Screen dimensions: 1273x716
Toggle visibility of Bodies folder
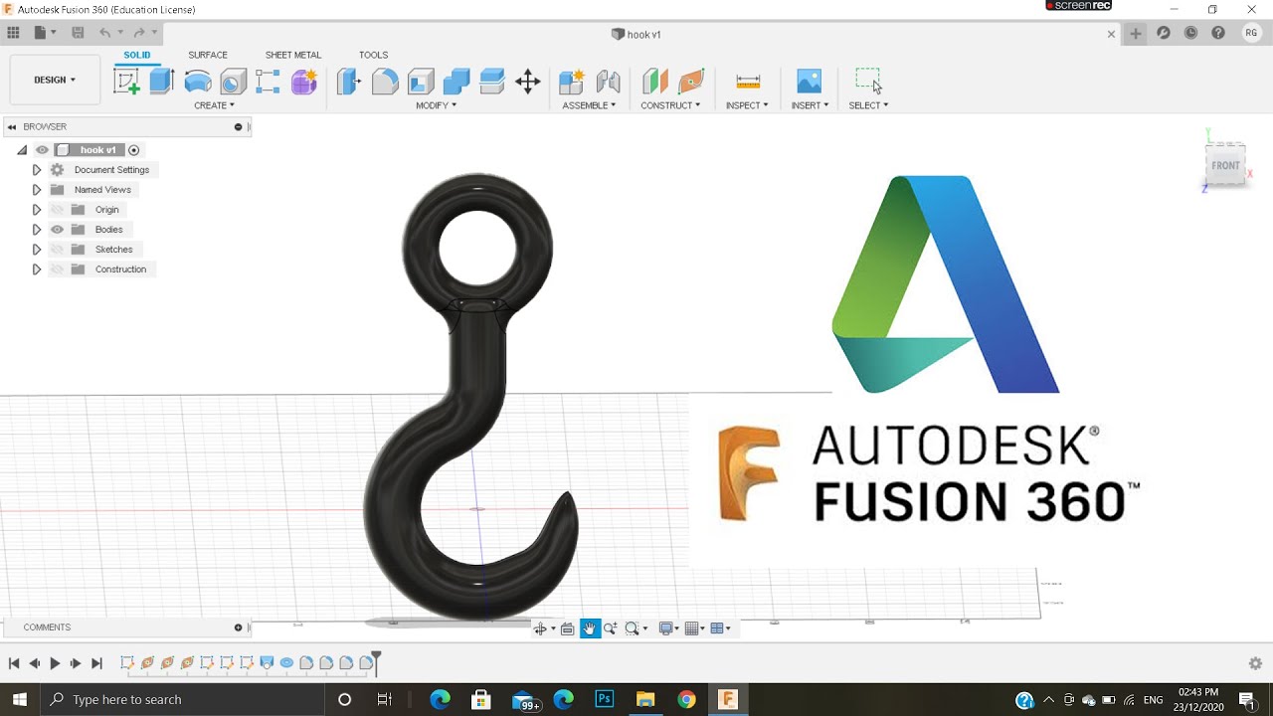(x=57, y=230)
